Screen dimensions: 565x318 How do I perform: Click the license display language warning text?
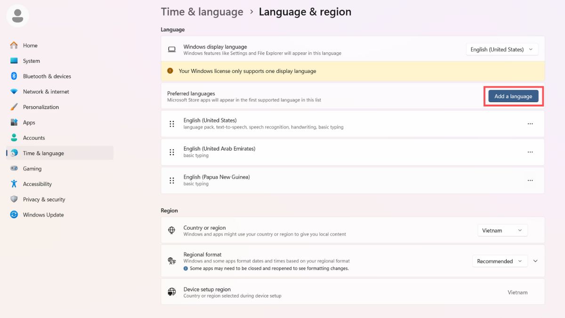click(x=247, y=71)
